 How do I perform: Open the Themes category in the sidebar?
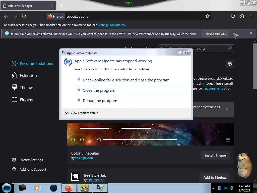click(23, 88)
